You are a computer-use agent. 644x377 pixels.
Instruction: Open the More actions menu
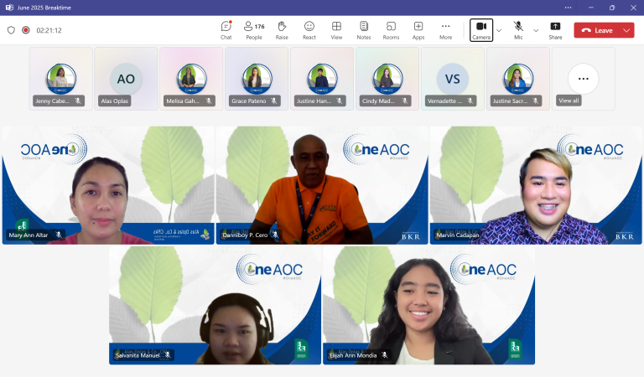tap(445, 30)
